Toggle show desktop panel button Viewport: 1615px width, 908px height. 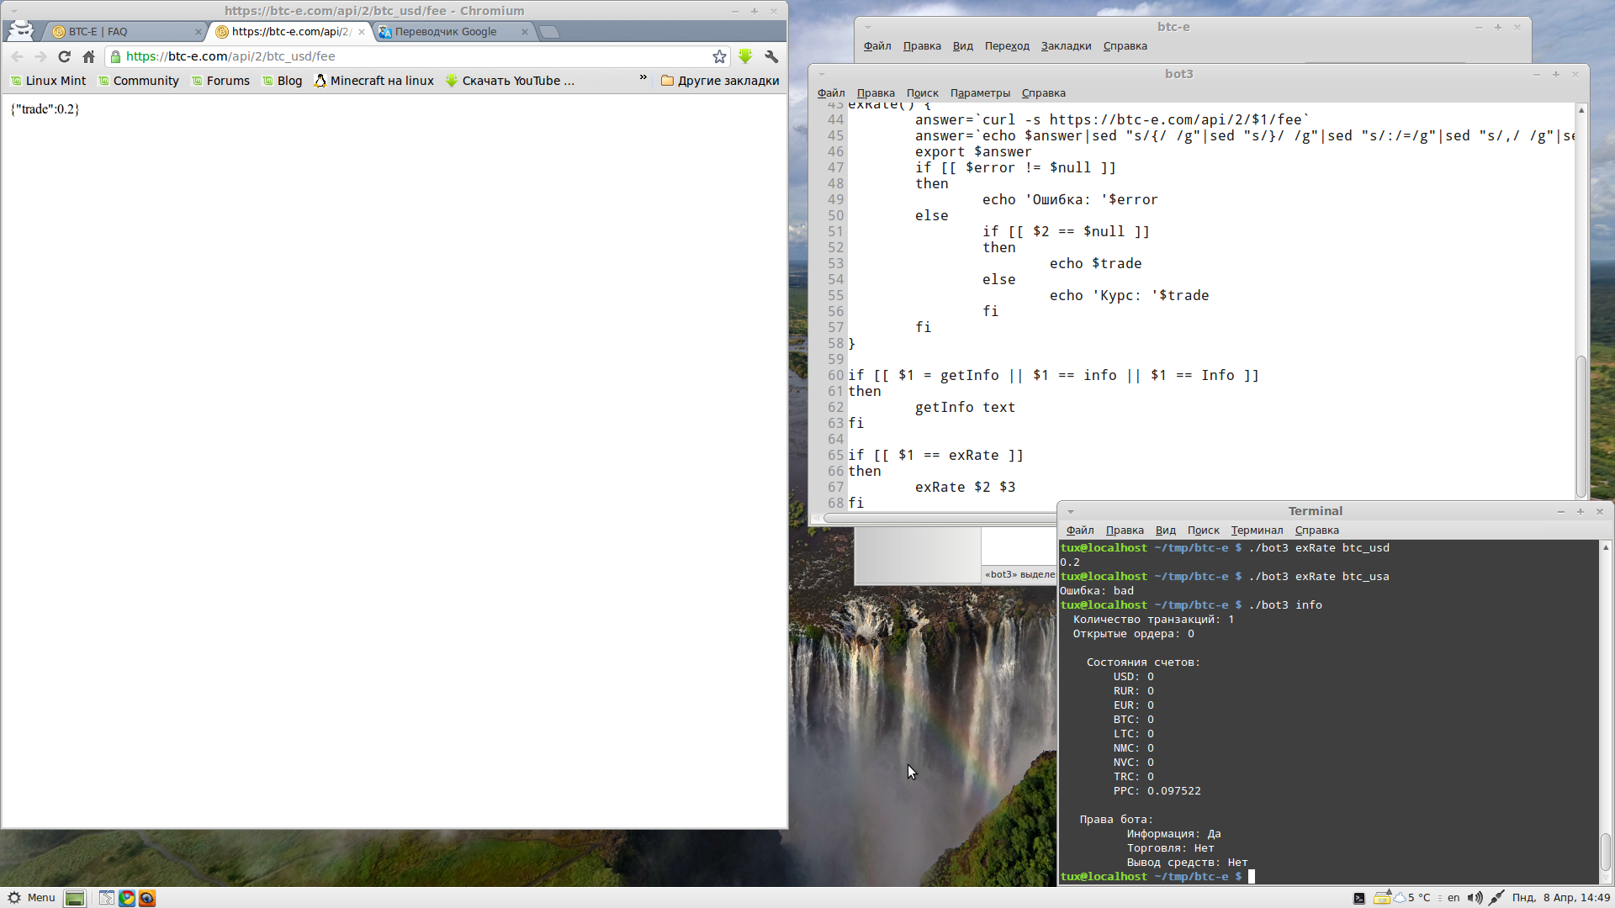pyautogui.click(x=75, y=898)
